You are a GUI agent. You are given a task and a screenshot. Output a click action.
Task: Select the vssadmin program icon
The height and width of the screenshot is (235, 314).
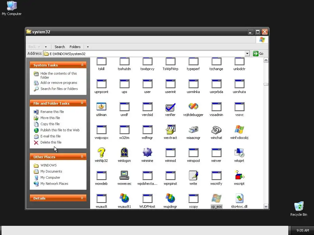[216, 107]
